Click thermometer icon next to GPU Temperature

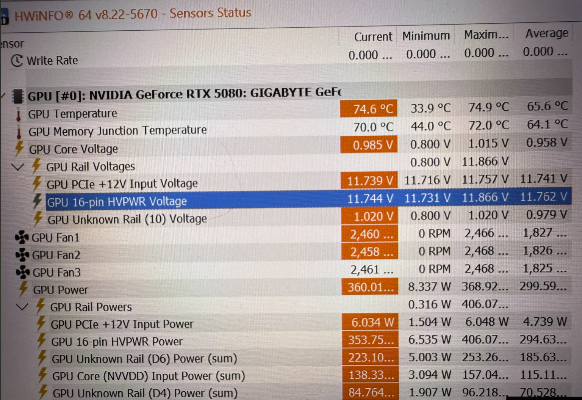(x=19, y=114)
